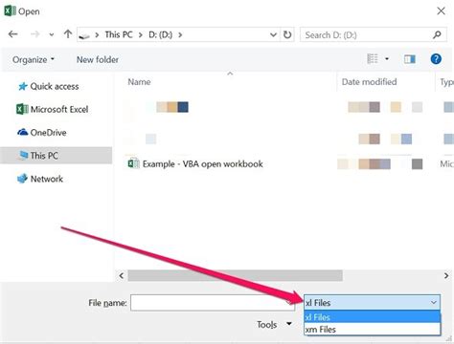454x344 pixels.
Task: Expand chevron after D: (D:) path
Action: coord(180,34)
